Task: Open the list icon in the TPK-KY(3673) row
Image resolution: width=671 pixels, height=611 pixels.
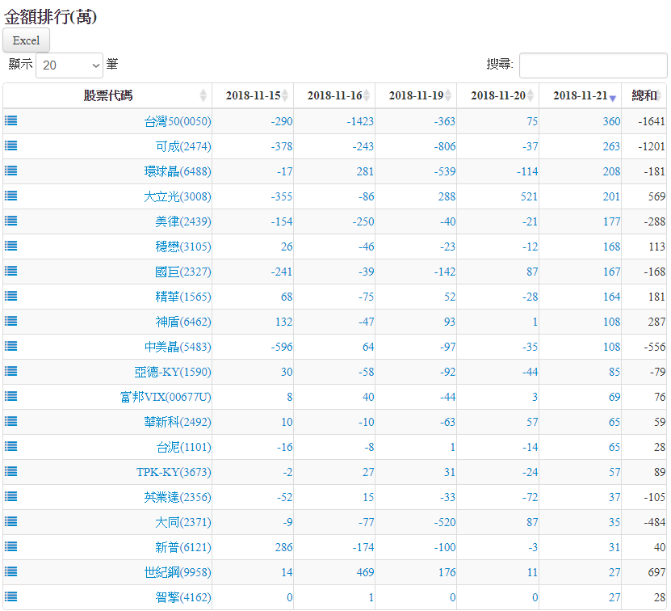Action: tap(11, 471)
